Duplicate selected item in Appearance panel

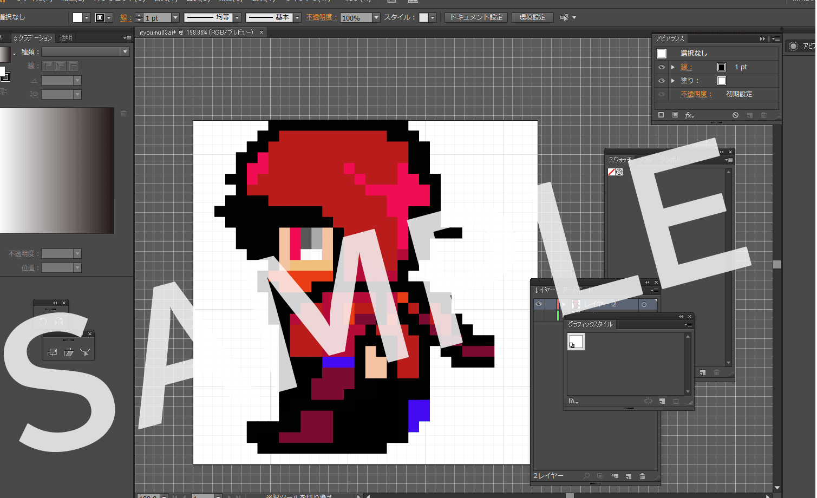750,115
